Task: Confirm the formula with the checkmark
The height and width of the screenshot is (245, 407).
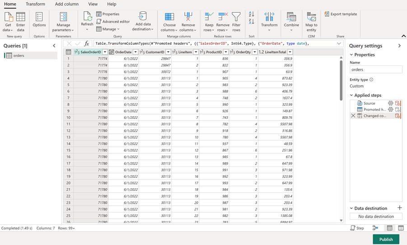Action: [x=78, y=44]
